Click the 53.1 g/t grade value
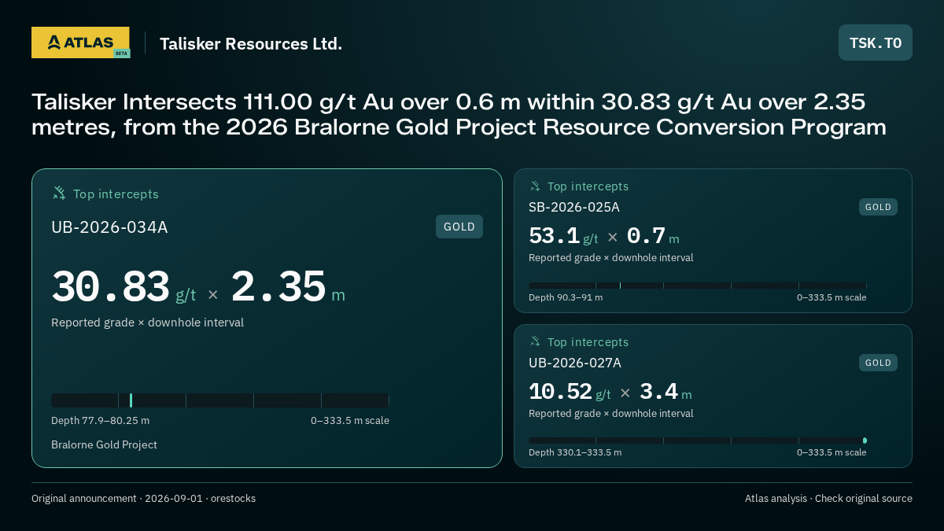Screen dimensions: 944x531 click(563, 236)
